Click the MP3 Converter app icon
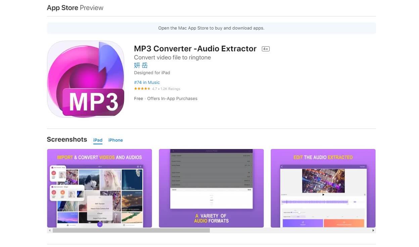Viewport: 419px width, 247px height. (x=86, y=79)
